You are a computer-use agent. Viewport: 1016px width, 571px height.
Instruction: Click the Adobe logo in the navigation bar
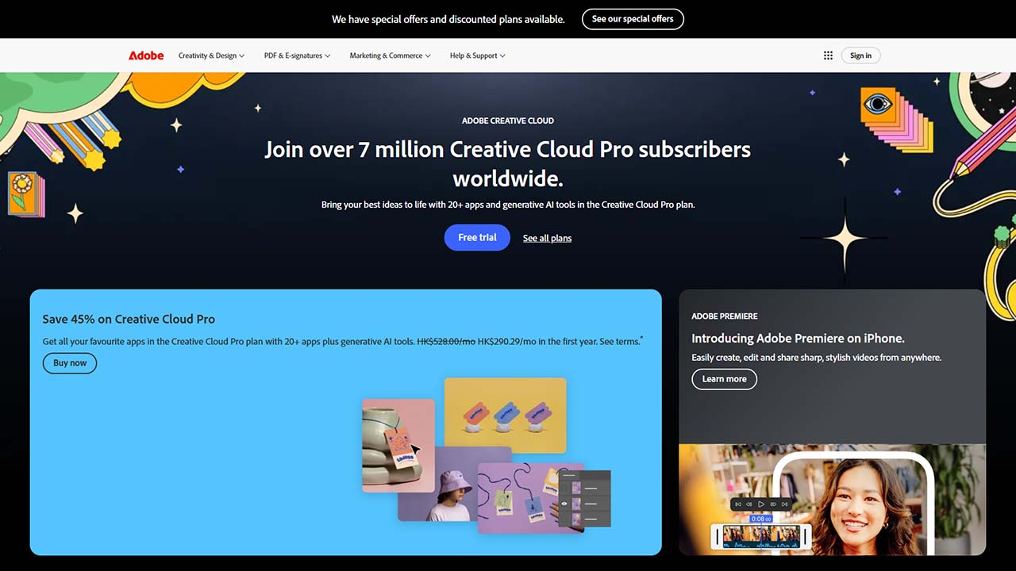(x=146, y=56)
